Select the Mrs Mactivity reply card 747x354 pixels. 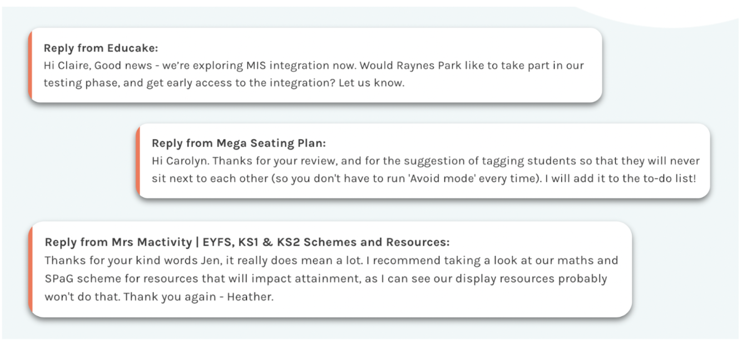330,270
